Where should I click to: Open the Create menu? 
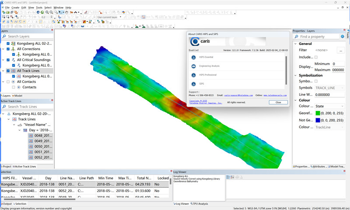[x=15, y=7]
